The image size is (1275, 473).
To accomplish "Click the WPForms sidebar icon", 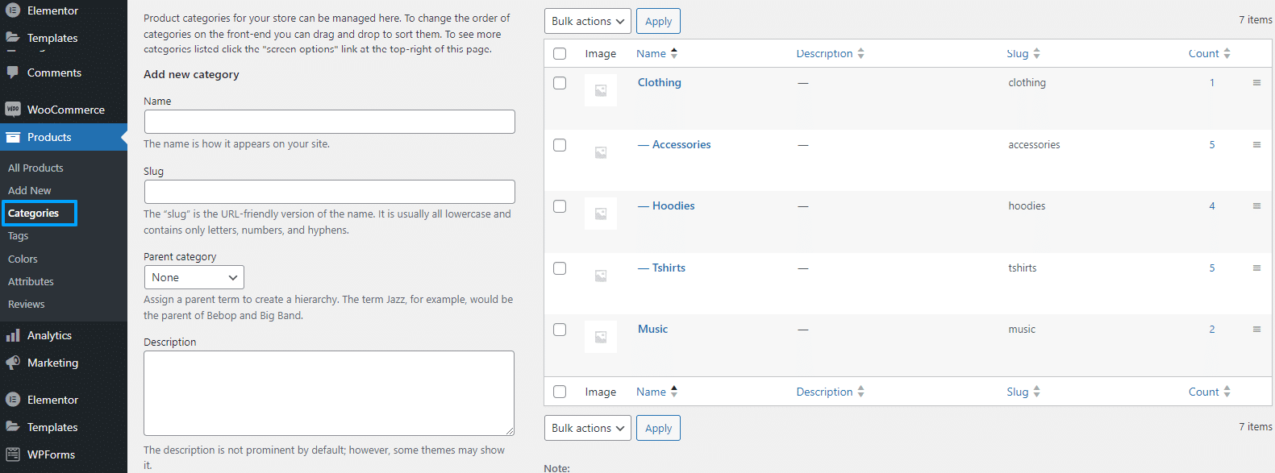I will pyautogui.click(x=13, y=454).
